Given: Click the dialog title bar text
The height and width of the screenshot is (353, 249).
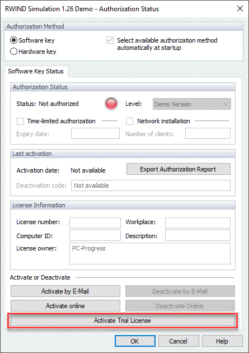Looking at the screenshot, I should click(82, 9).
